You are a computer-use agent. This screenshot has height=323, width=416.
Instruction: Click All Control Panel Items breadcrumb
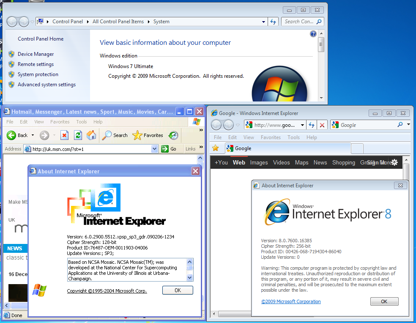[118, 22]
